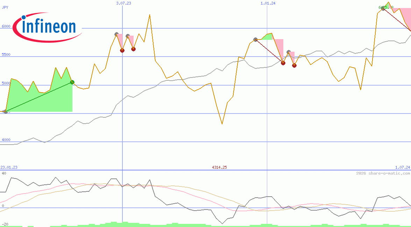This screenshot has height=227, width=411.
Task: Select the red marker at the end of the 1.01.24 downtrend line
Action: click(283, 63)
